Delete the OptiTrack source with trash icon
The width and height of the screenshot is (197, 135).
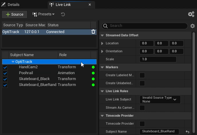click(93, 32)
